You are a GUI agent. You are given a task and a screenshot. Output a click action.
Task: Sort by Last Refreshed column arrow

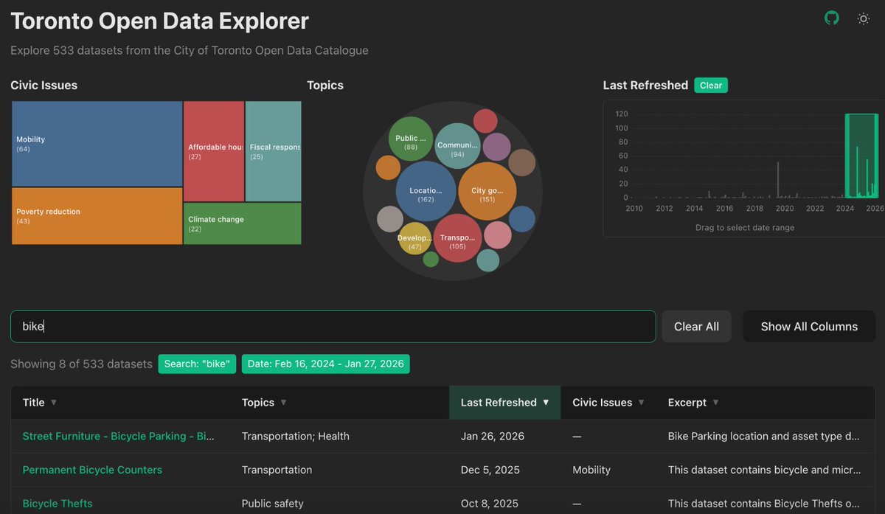pyautogui.click(x=546, y=403)
